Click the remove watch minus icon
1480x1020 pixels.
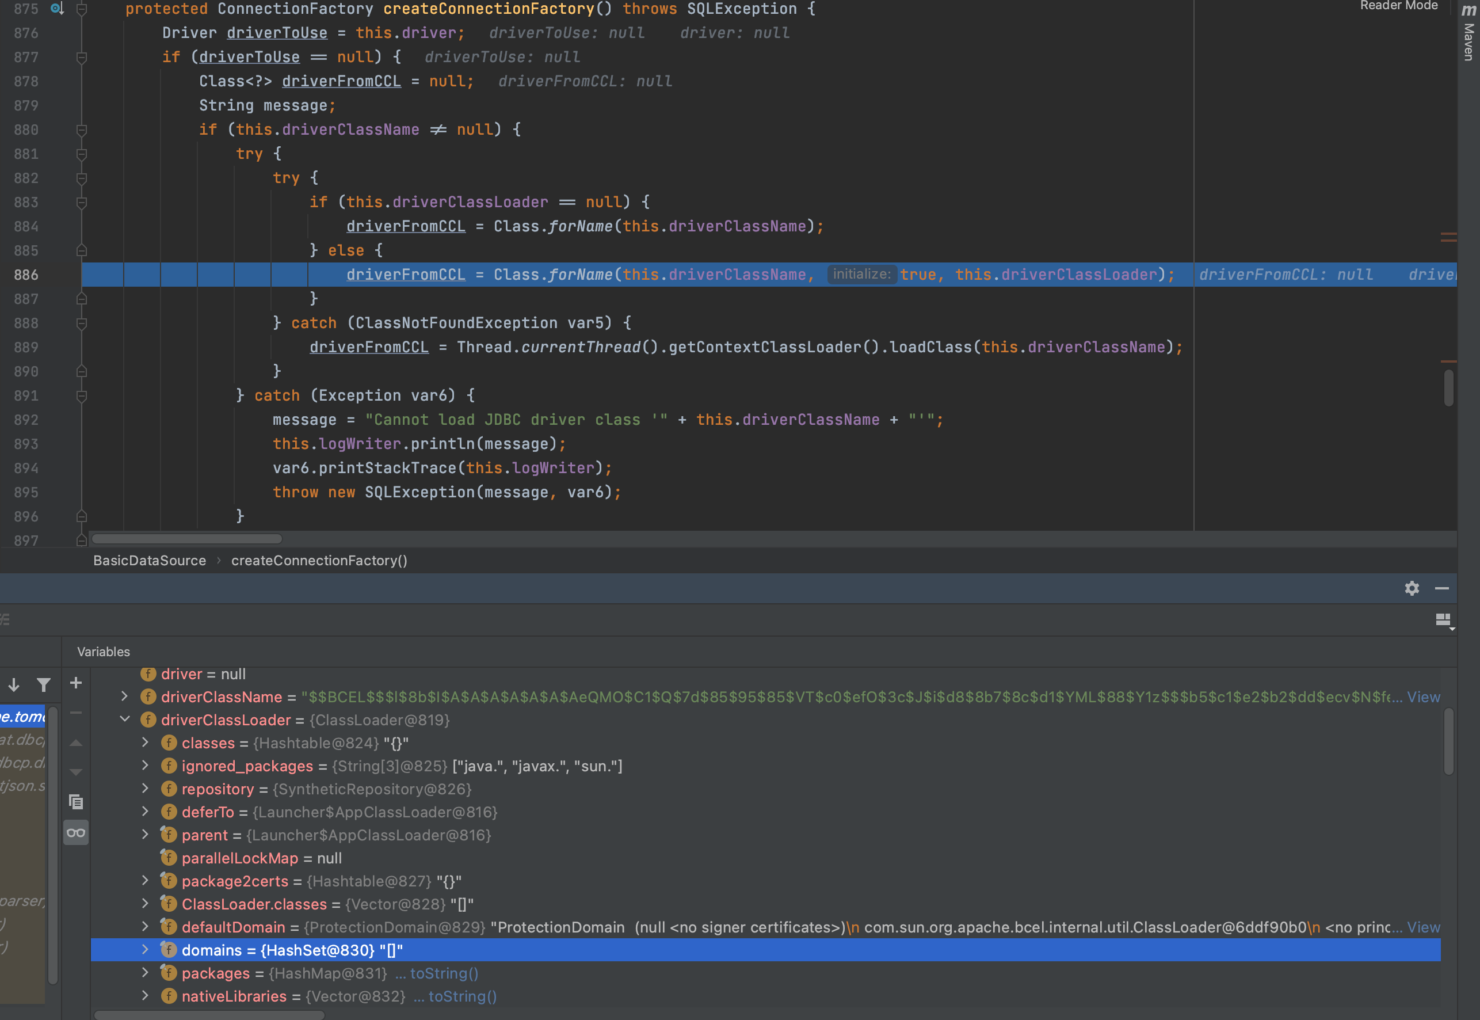click(75, 713)
